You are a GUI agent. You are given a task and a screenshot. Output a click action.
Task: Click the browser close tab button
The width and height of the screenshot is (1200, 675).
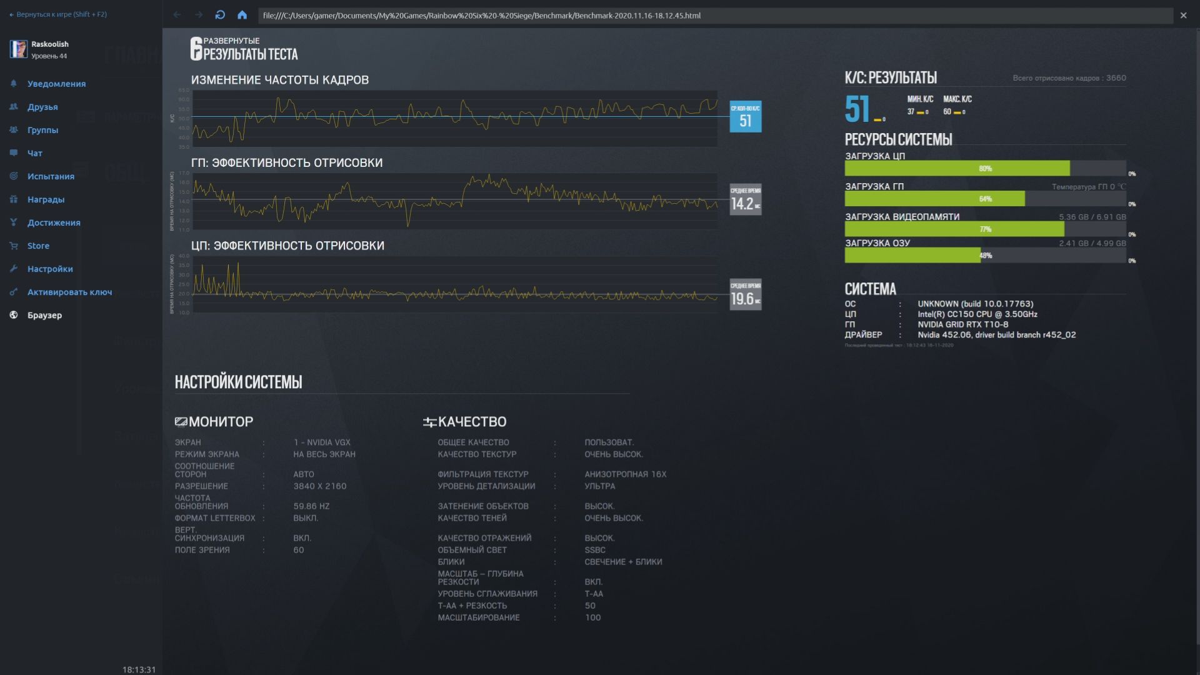click(x=1184, y=15)
